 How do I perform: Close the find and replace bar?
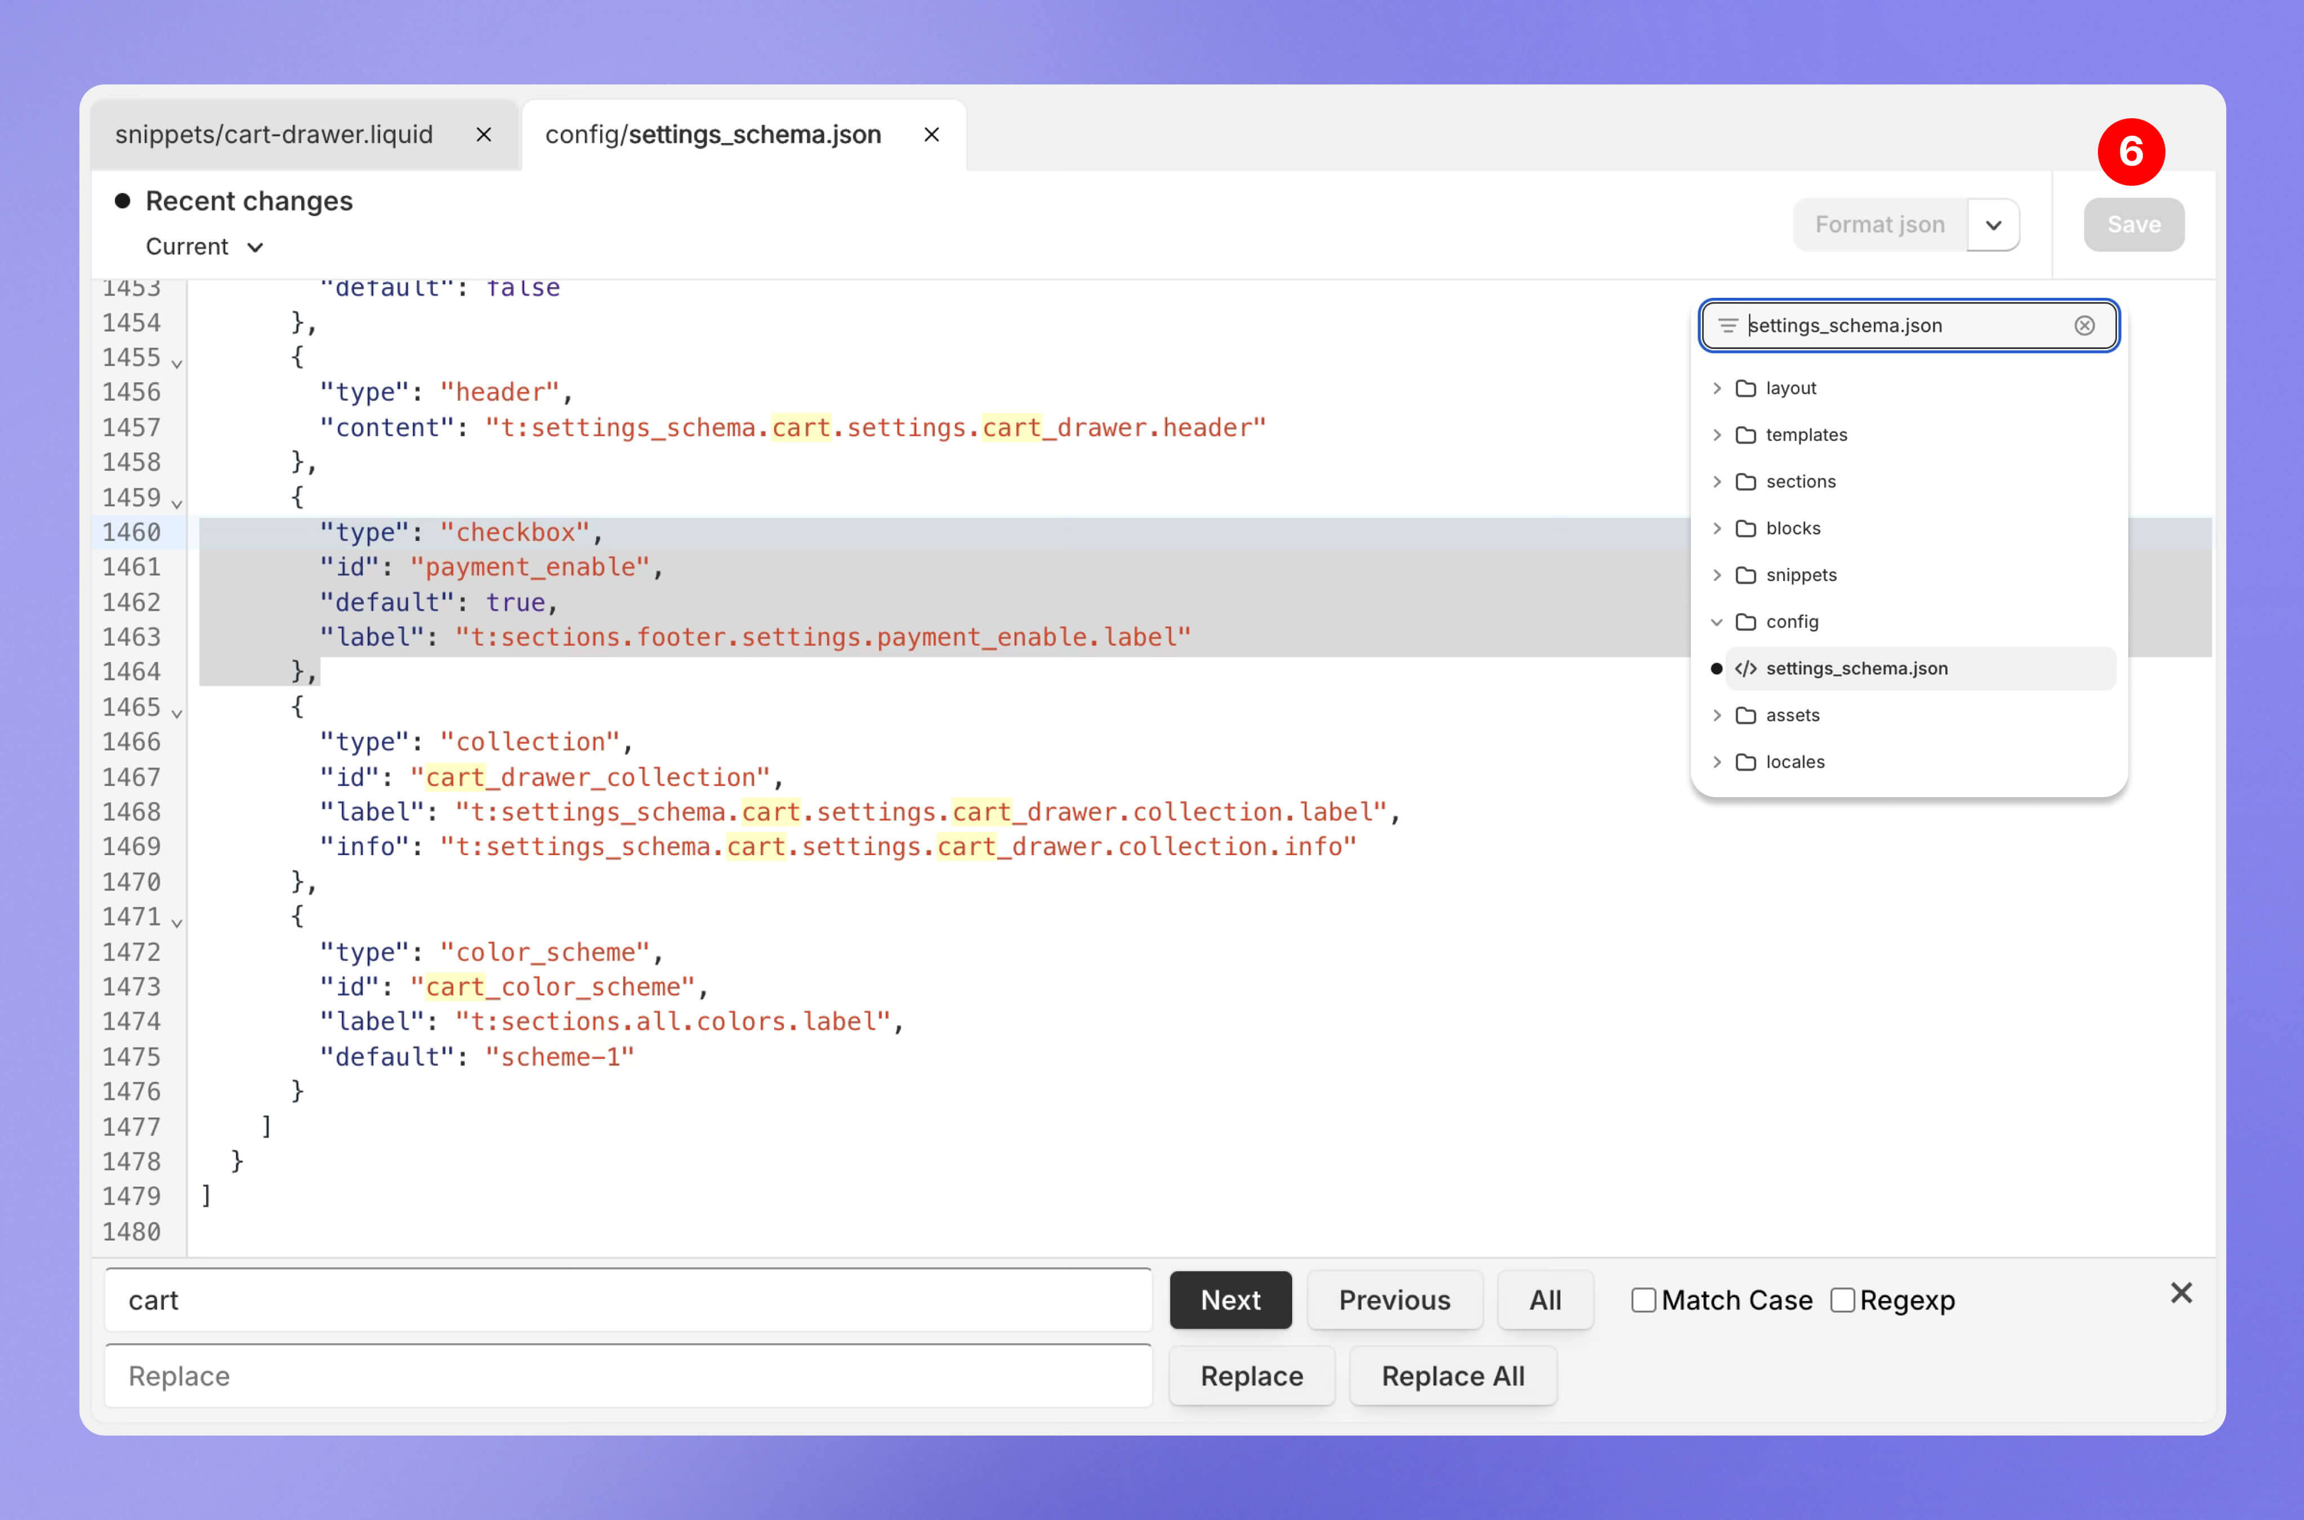pyautogui.click(x=2181, y=1292)
